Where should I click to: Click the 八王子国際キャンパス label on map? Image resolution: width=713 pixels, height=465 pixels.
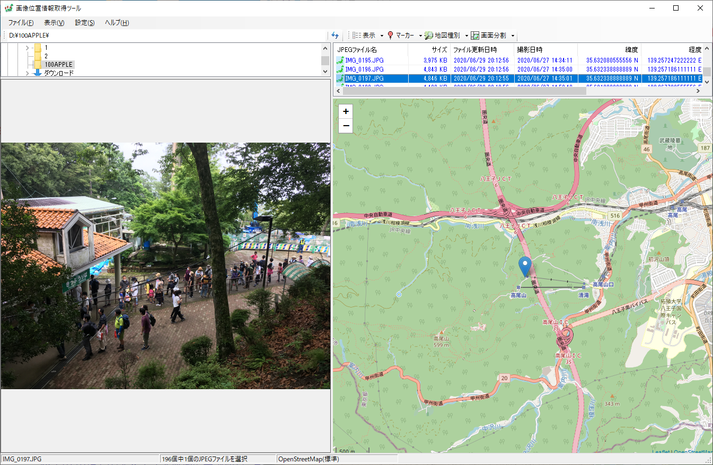[x=671, y=311]
